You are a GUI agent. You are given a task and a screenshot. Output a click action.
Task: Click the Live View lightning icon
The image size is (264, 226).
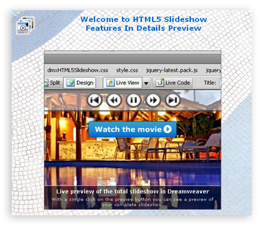[x=110, y=83]
